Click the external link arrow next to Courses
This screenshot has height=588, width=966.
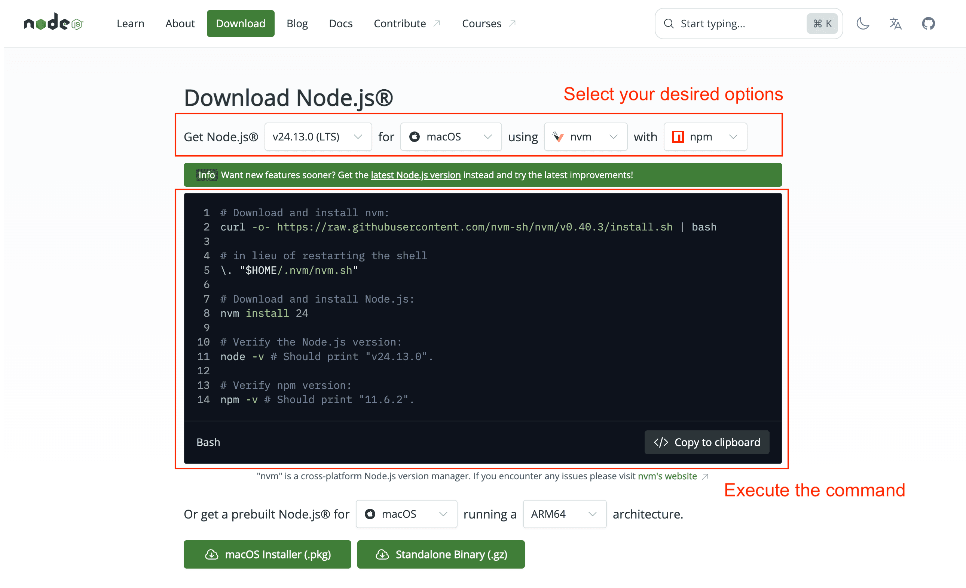tap(513, 23)
